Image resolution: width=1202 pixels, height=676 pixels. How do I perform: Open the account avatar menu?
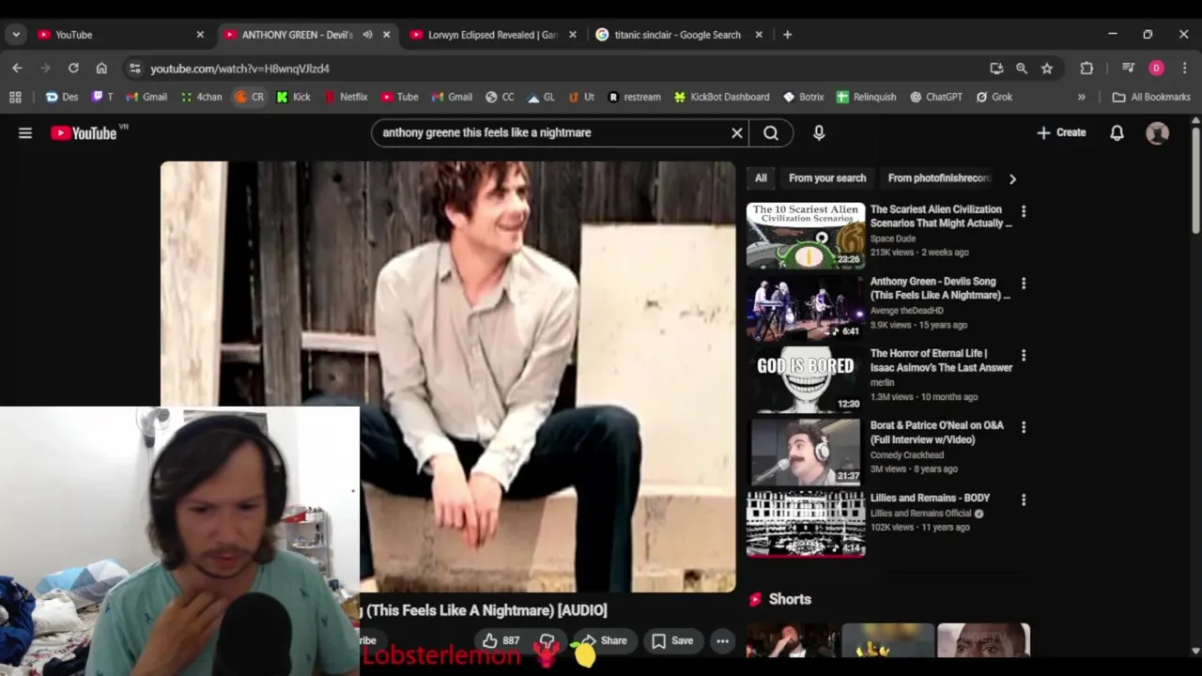[1158, 133]
